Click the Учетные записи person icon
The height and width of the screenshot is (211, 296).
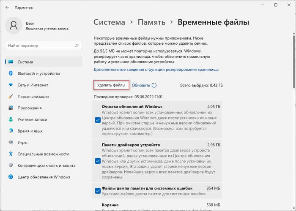[x=11, y=119]
